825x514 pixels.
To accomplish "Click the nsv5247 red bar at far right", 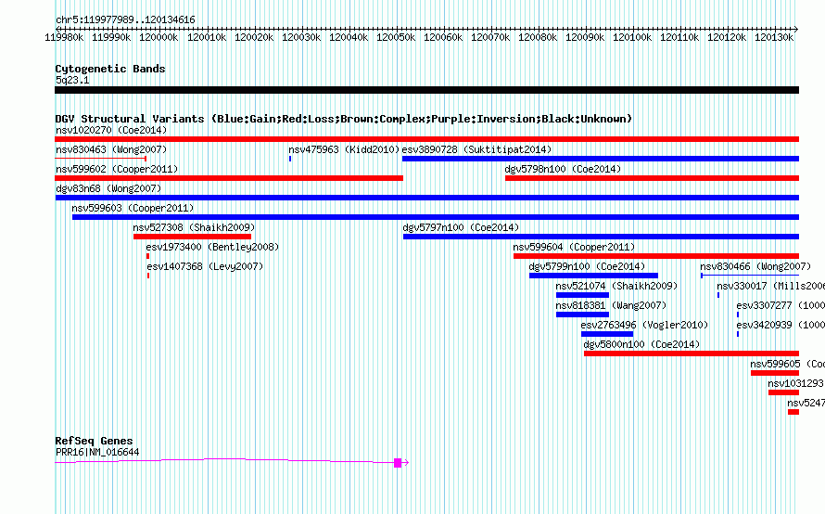I will click(x=793, y=412).
